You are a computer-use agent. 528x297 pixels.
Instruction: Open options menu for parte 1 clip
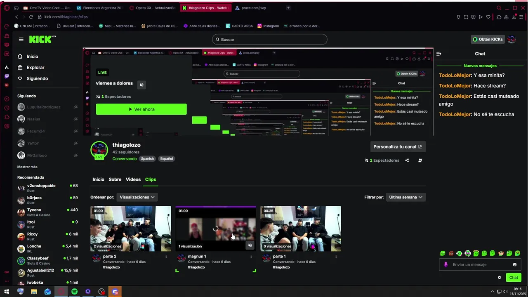336,257
